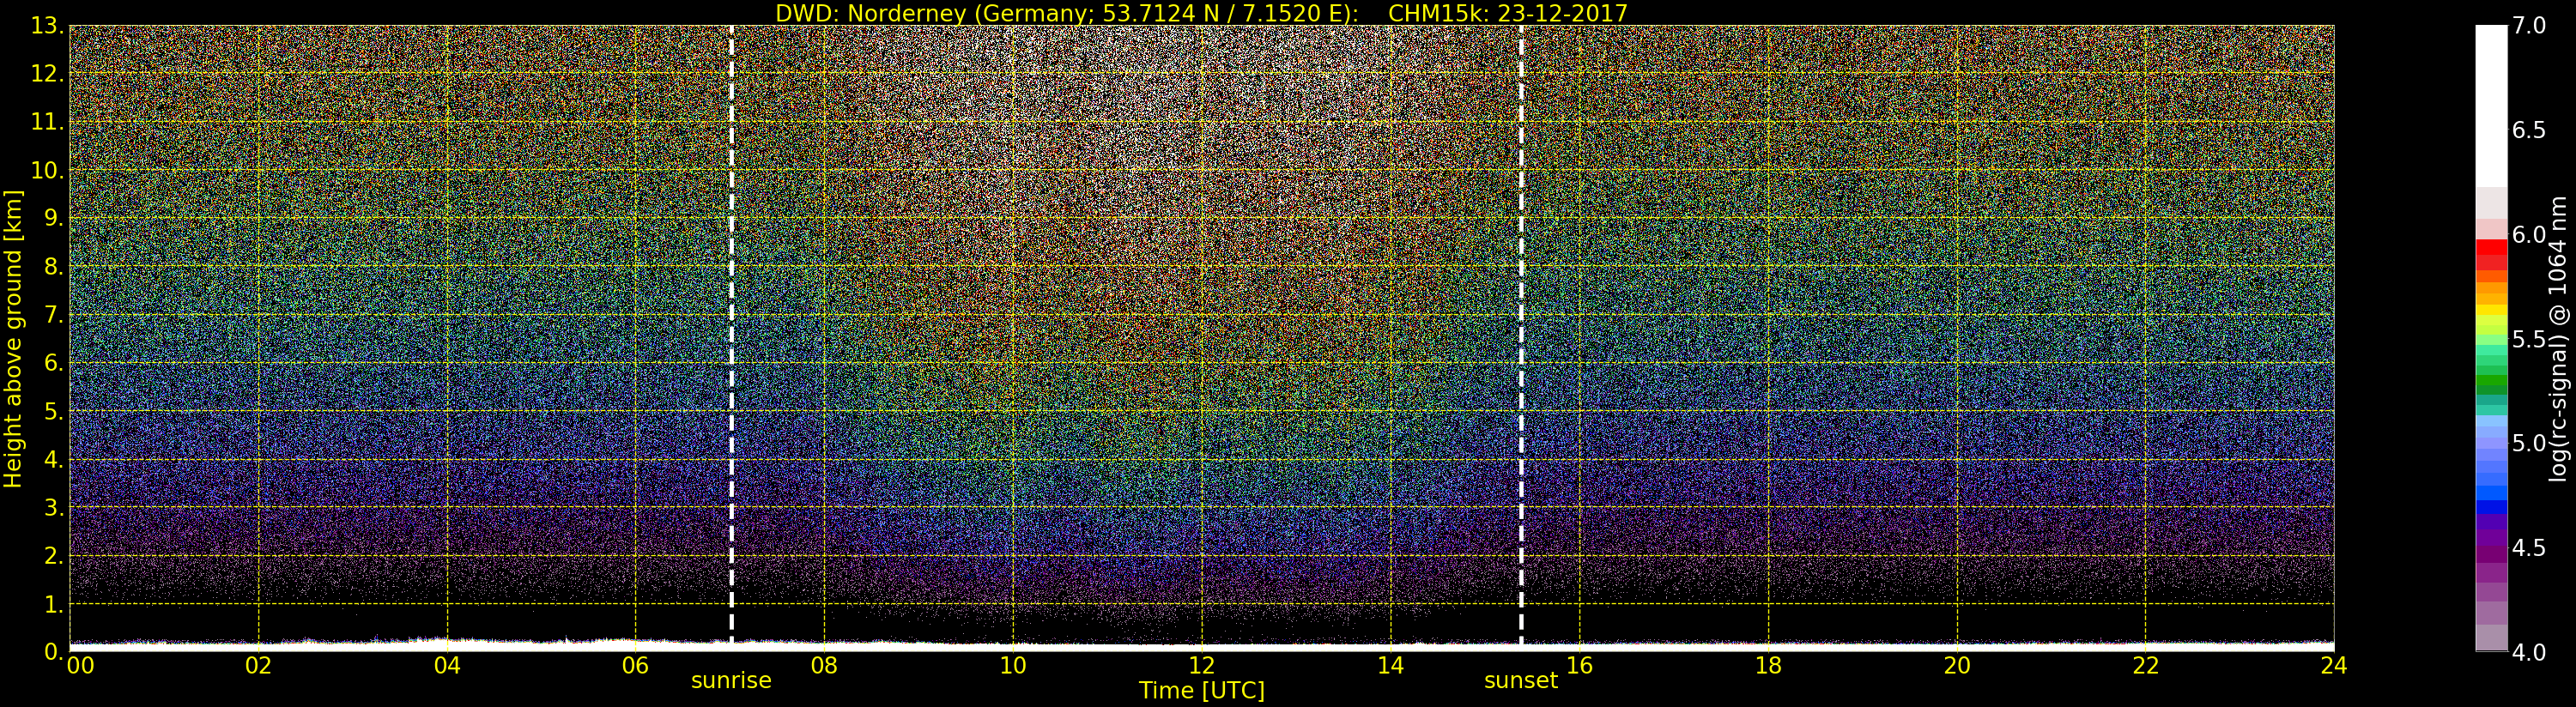This screenshot has width=2576, height=707.
Task: Click the x-axis tick label '16'
Action: point(1579,666)
